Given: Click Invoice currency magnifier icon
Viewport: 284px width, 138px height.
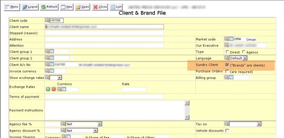Looking at the screenshot, I should coord(47,70).
